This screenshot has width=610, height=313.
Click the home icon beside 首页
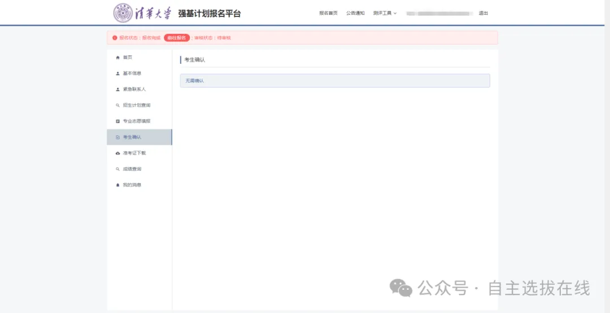pyautogui.click(x=117, y=58)
